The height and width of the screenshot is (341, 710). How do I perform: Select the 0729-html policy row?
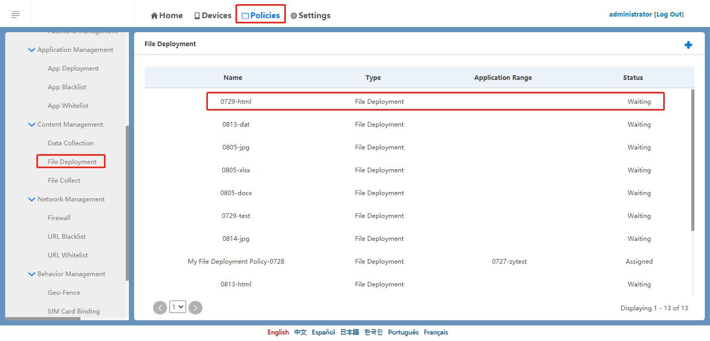[436, 102]
